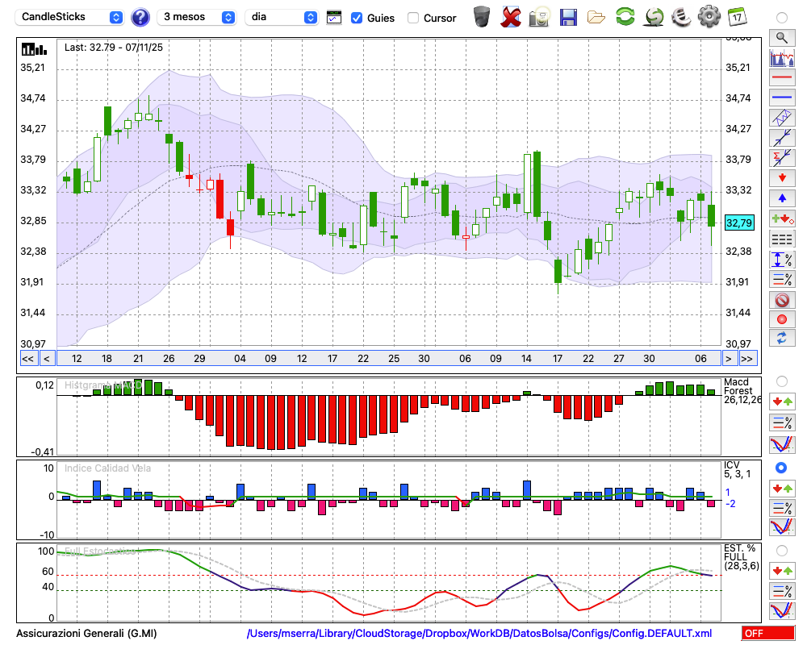Open the settings gear icon
807x645 pixels.
[x=709, y=17]
